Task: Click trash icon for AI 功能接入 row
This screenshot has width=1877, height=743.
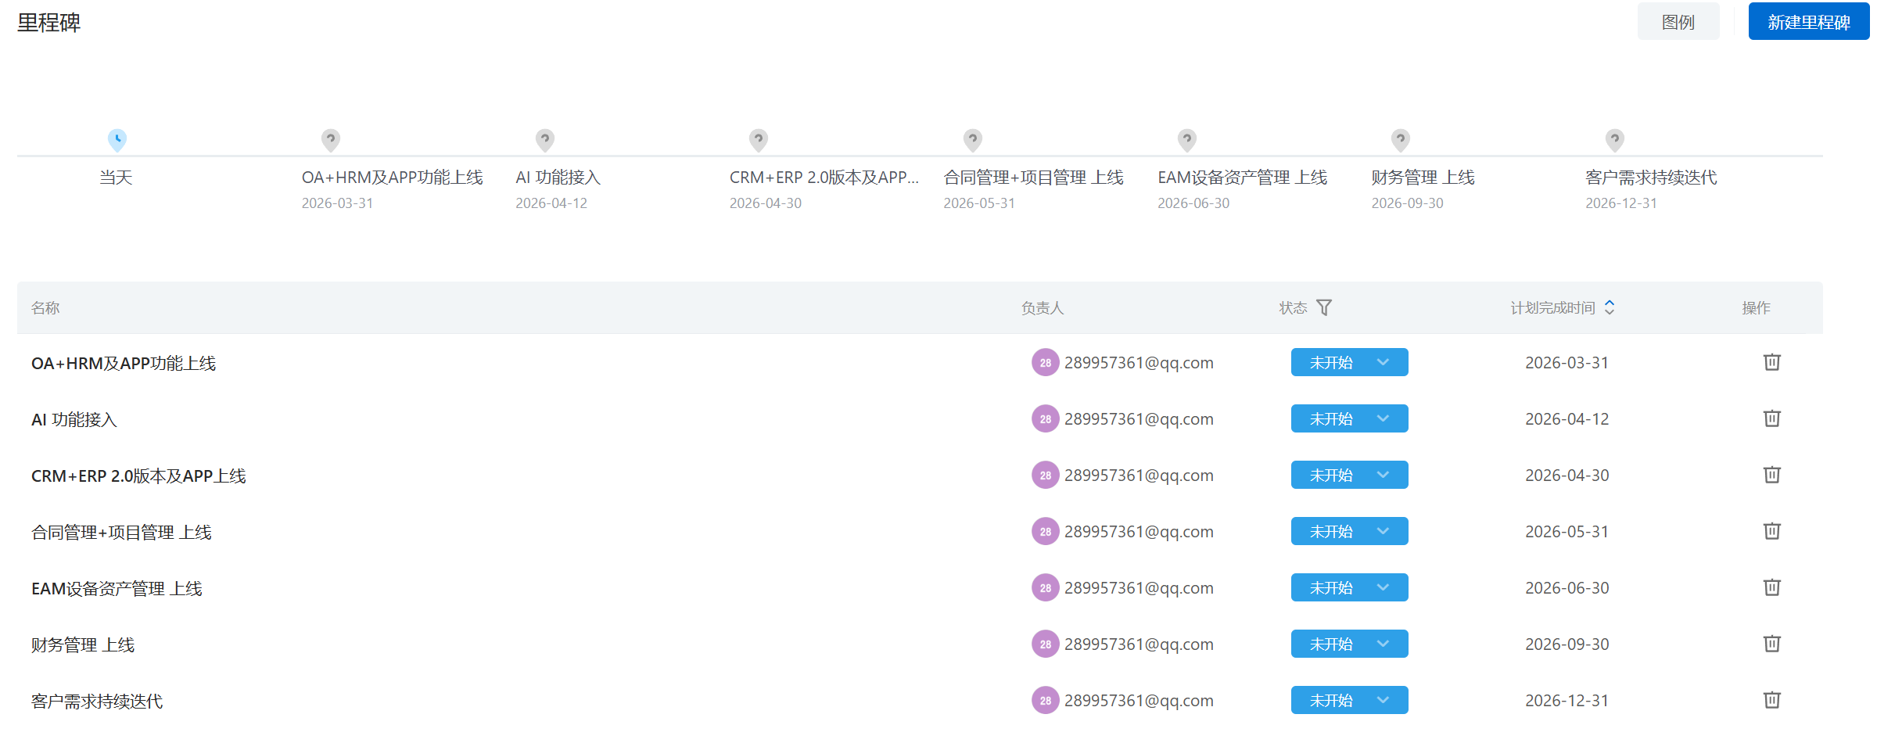Action: (x=1771, y=418)
